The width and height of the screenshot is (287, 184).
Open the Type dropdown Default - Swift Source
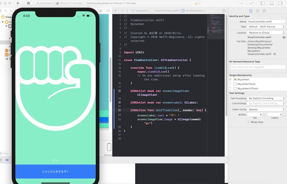(x=266, y=27)
